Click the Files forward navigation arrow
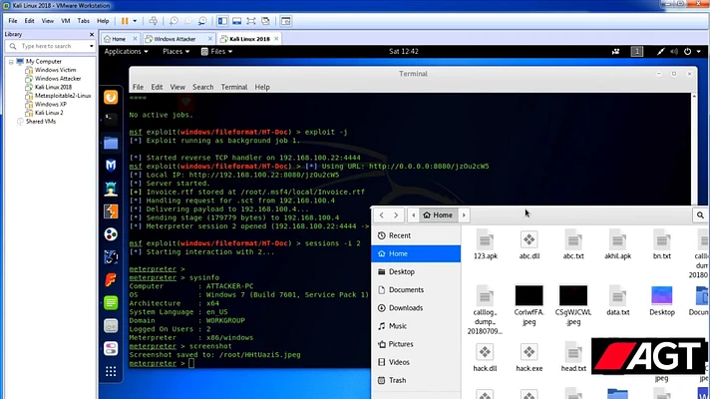This screenshot has width=710, height=399. pos(396,215)
